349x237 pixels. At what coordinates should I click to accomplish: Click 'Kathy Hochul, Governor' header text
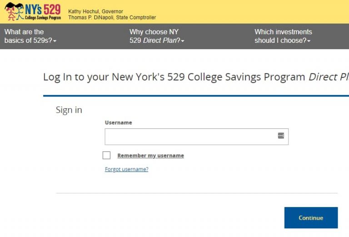(95, 11)
